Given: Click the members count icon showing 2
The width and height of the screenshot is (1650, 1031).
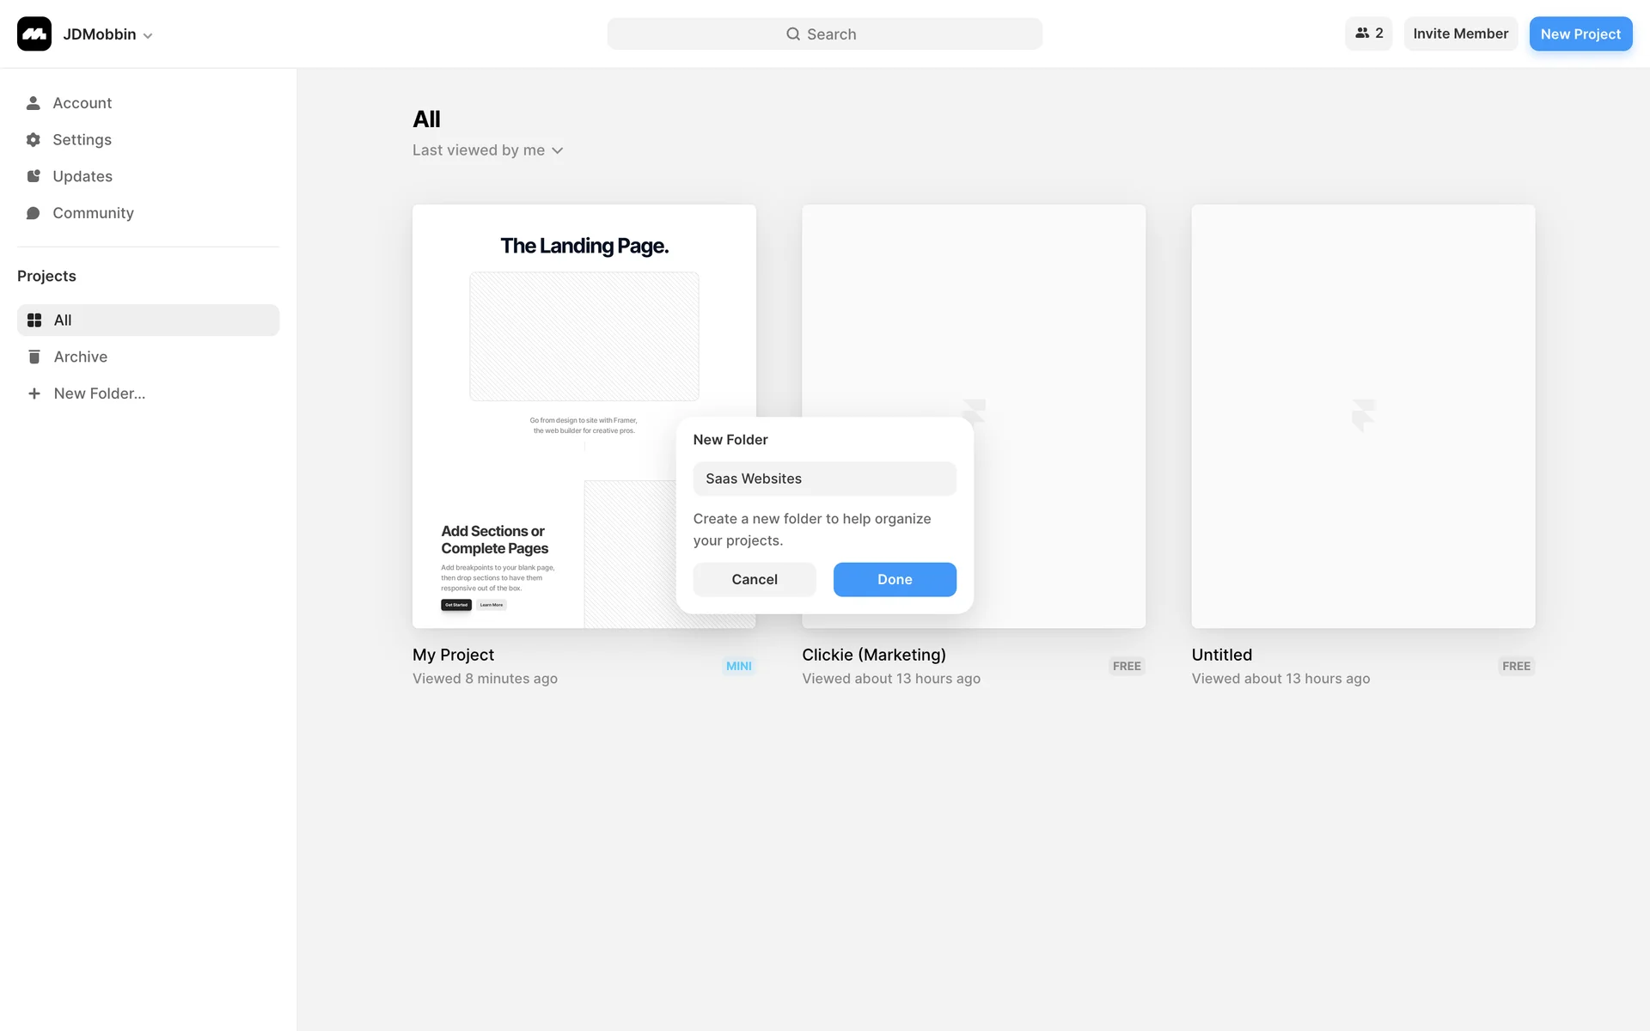Looking at the screenshot, I should click(x=1368, y=34).
